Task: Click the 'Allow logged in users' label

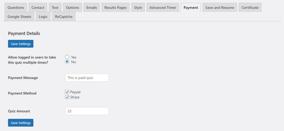Action: pyautogui.click(x=32, y=60)
